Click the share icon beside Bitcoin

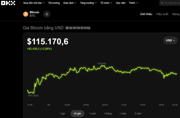tap(47, 14)
